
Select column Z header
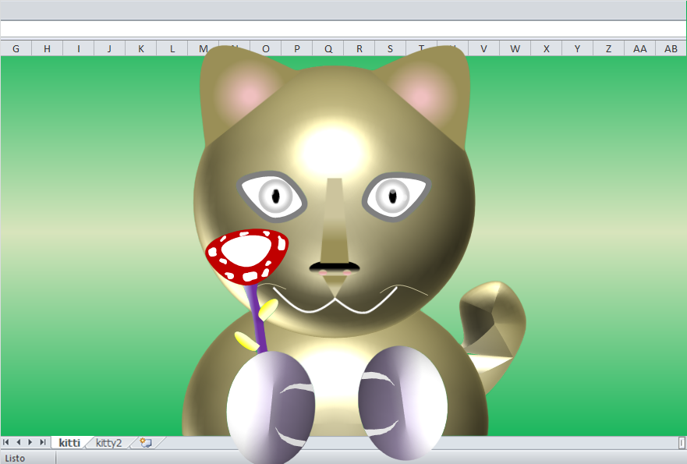[608, 48]
